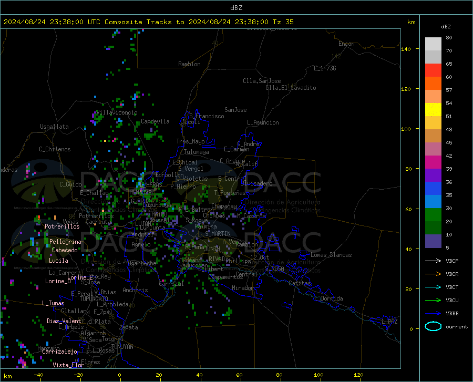The height and width of the screenshot is (382, 473).
Task: Pick the bright green 20-30 dBZ swatch
Action: (433, 215)
